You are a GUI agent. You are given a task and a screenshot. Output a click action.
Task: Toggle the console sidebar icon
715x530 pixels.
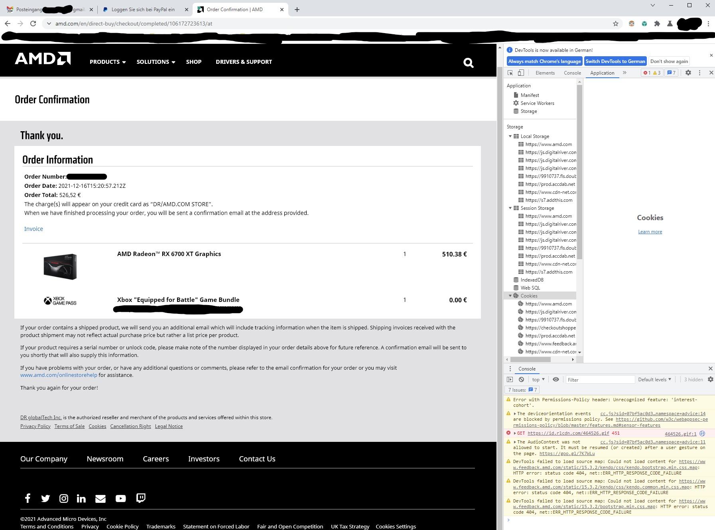point(510,379)
